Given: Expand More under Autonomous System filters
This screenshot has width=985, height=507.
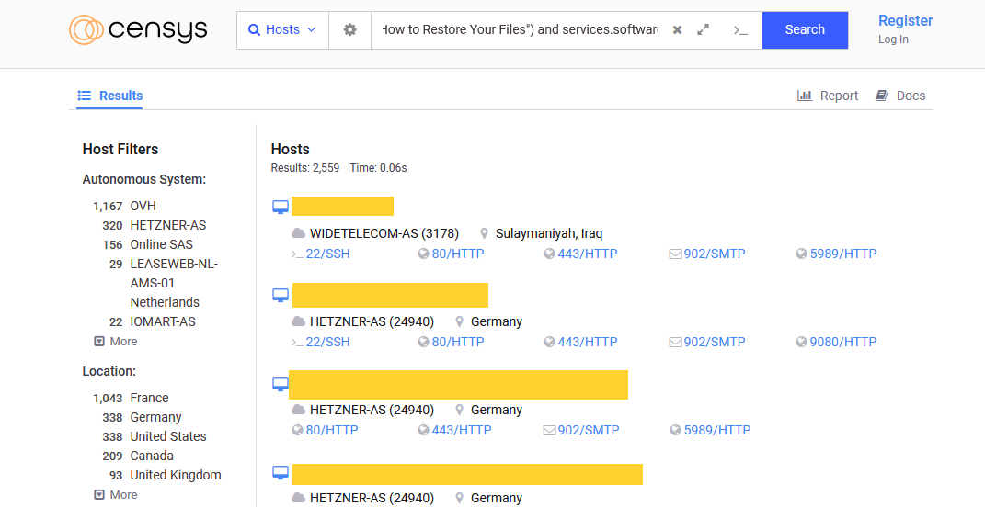Looking at the screenshot, I should [116, 342].
